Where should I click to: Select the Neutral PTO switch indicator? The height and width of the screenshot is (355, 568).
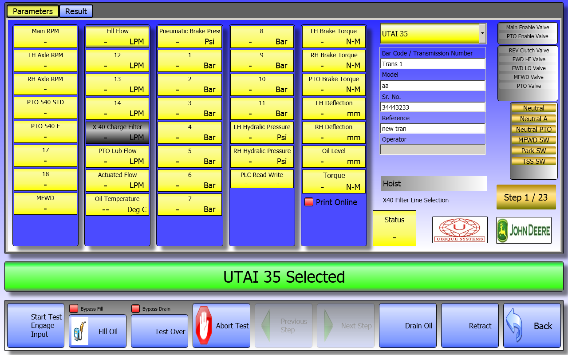pyautogui.click(x=533, y=130)
